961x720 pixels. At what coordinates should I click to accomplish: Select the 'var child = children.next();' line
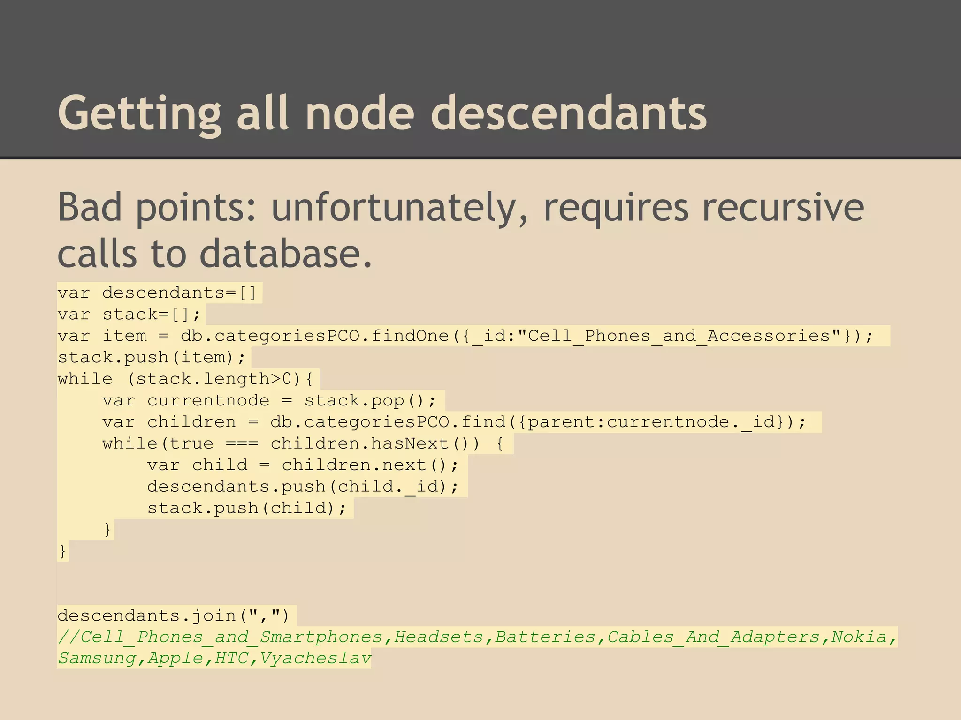303,465
